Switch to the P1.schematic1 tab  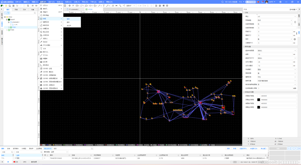[74, 9]
